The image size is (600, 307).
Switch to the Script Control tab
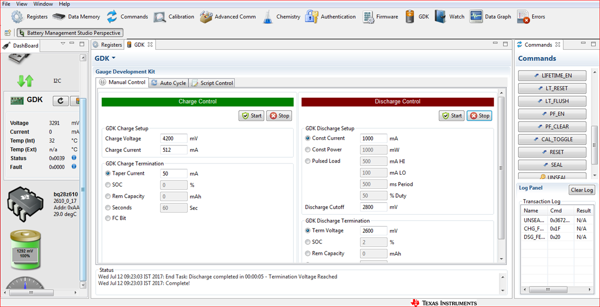pos(212,83)
